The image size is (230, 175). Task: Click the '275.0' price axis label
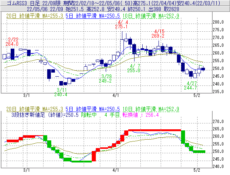coord(218,30)
